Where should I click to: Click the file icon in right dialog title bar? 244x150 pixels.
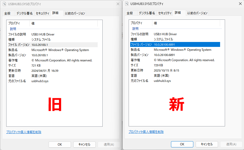[x=127, y=4]
